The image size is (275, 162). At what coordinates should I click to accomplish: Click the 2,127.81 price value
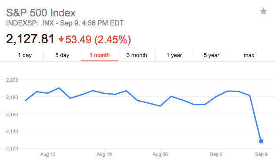point(30,39)
